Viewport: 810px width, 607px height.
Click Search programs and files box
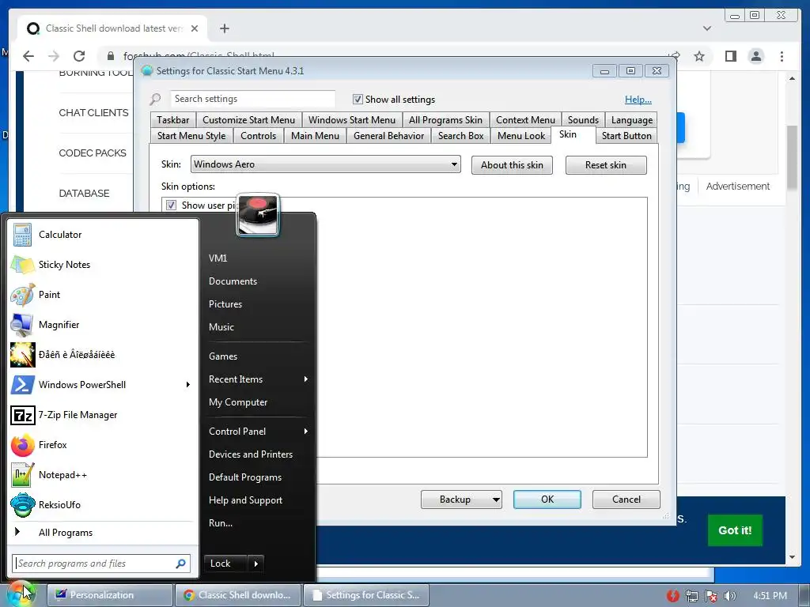pyautogui.click(x=101, y=564)
